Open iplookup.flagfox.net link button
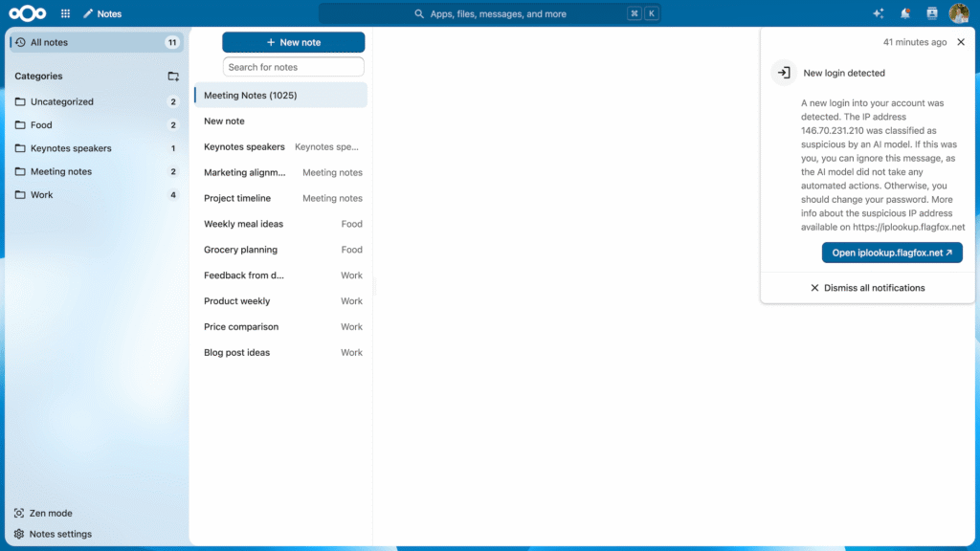Image resolution: width=980 pixels, height=551 pixels. (892, 253)
